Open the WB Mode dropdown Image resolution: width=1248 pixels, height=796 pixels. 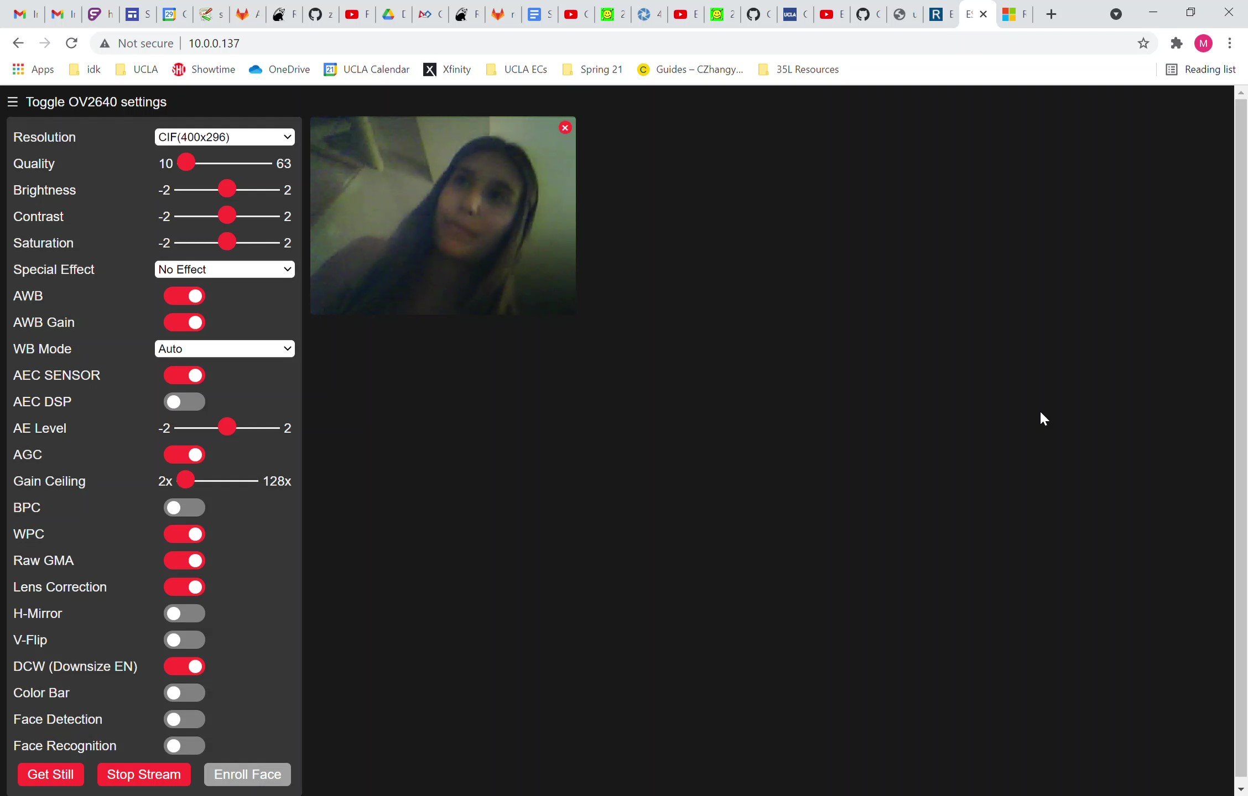coord(225,349)
